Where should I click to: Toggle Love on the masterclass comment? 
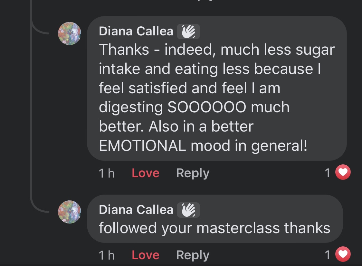(146, 255)
